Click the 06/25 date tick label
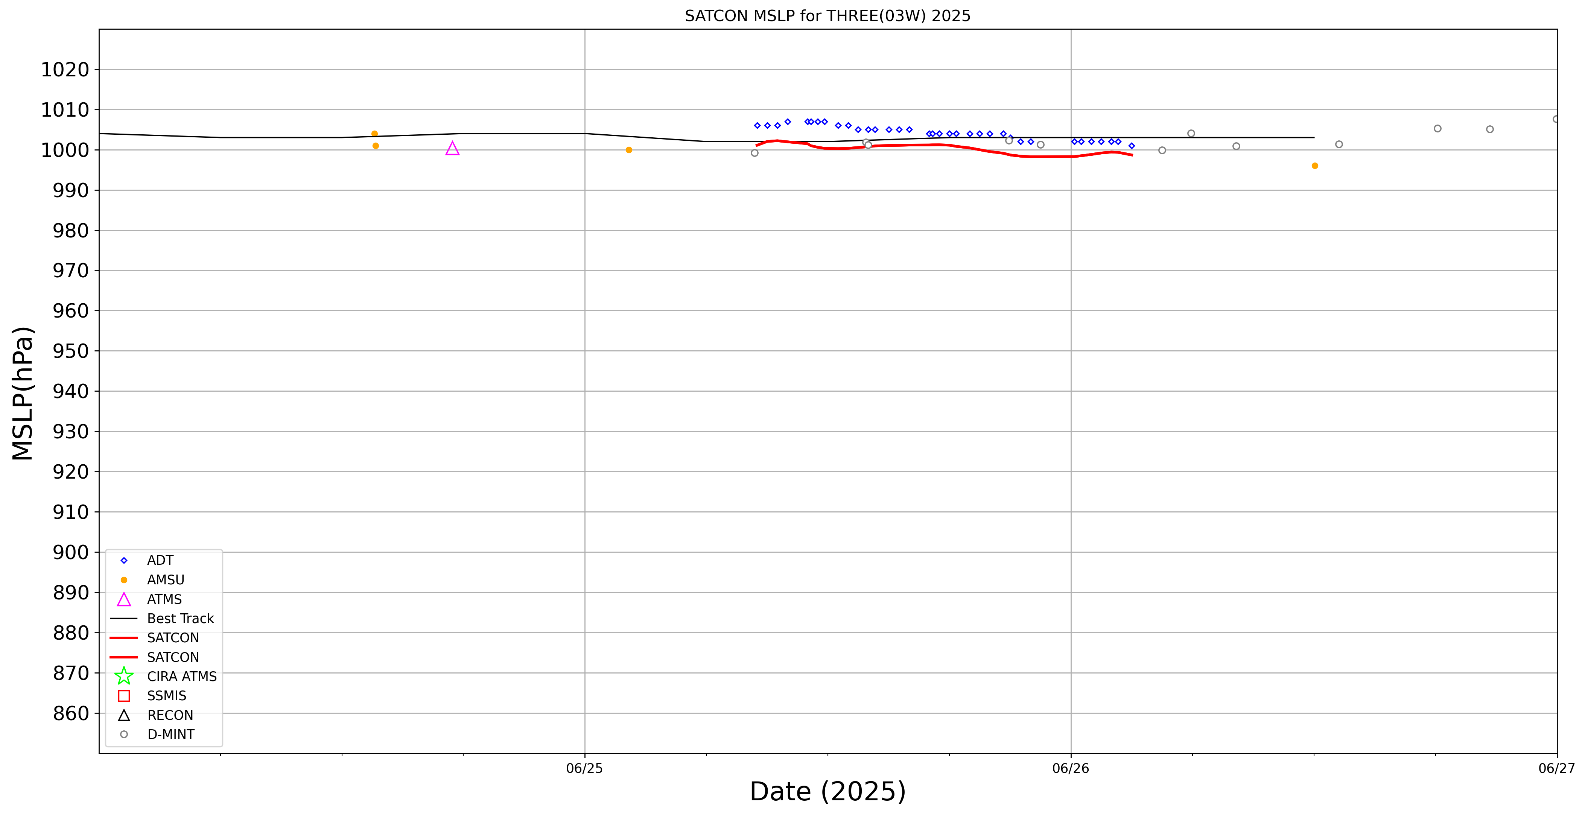The image size is (1585, 815). pos(584,768)
